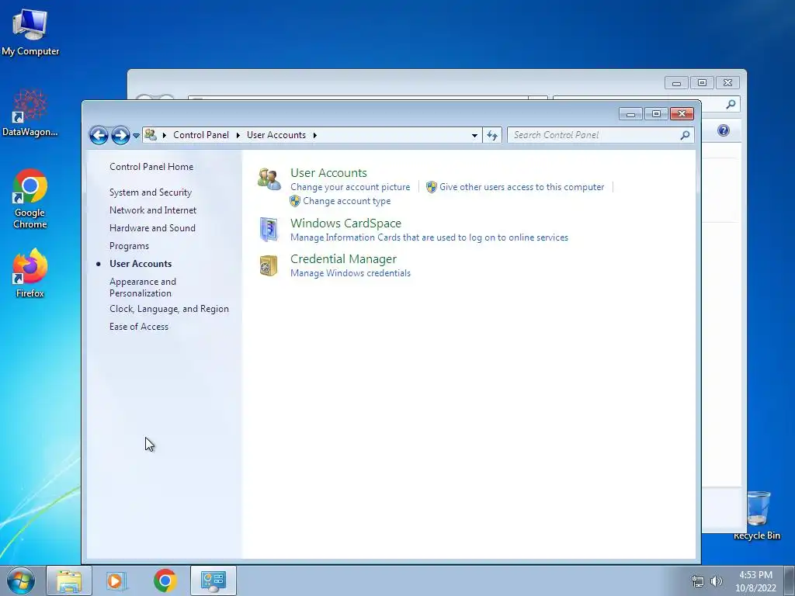Click the magnifier icon in Search Control Panel
The image size is (795, 596).
point(685,135)
